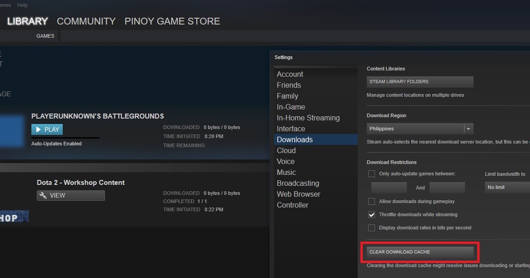Viewport: 530px width, 278px height.
Task: Enable Only auto-update games between checkbox
Action: [371, 174]
